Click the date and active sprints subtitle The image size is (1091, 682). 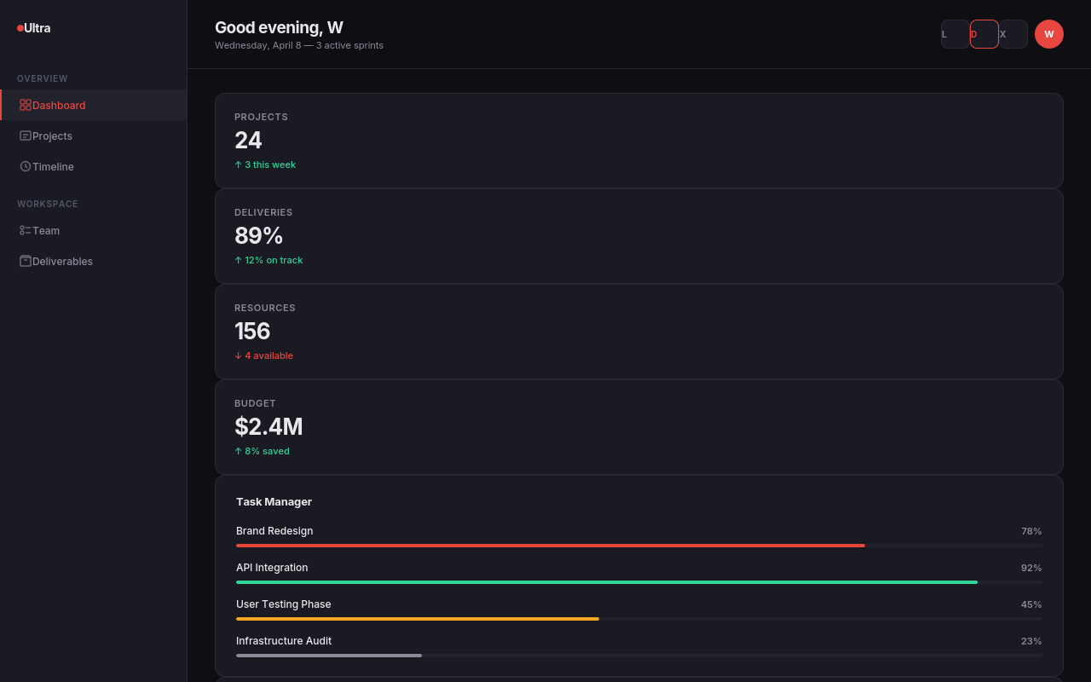299,45
